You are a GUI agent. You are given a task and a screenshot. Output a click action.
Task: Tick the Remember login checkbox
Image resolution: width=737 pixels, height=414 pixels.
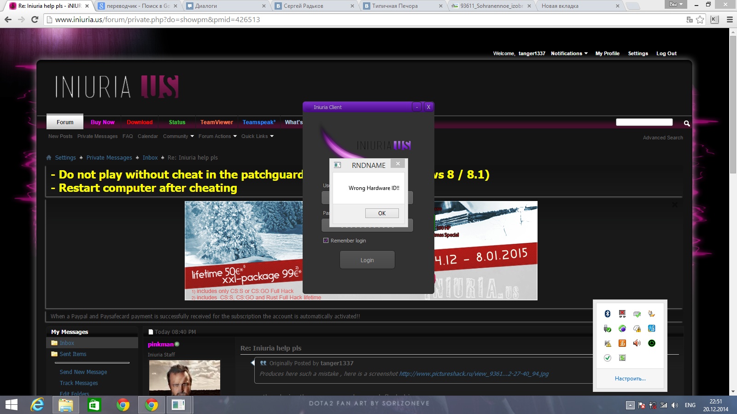326,241
